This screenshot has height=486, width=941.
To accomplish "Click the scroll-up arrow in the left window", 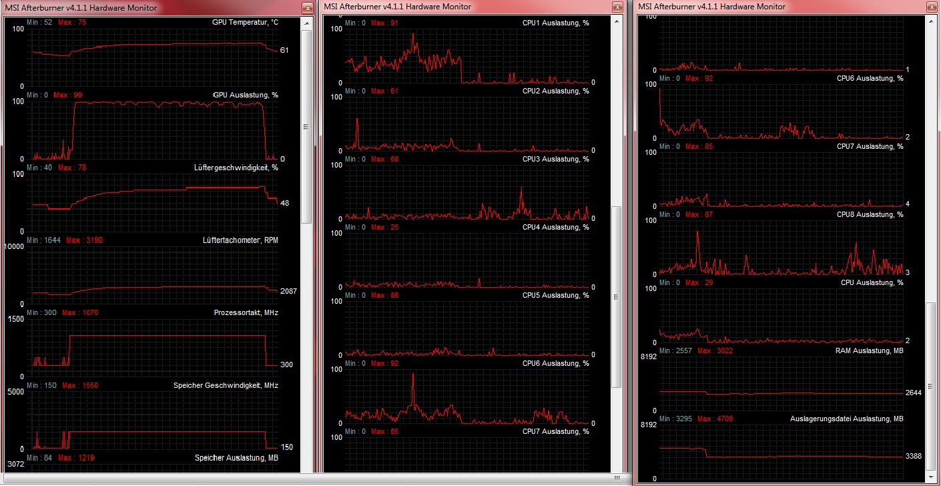I will (x=306, y=23).
